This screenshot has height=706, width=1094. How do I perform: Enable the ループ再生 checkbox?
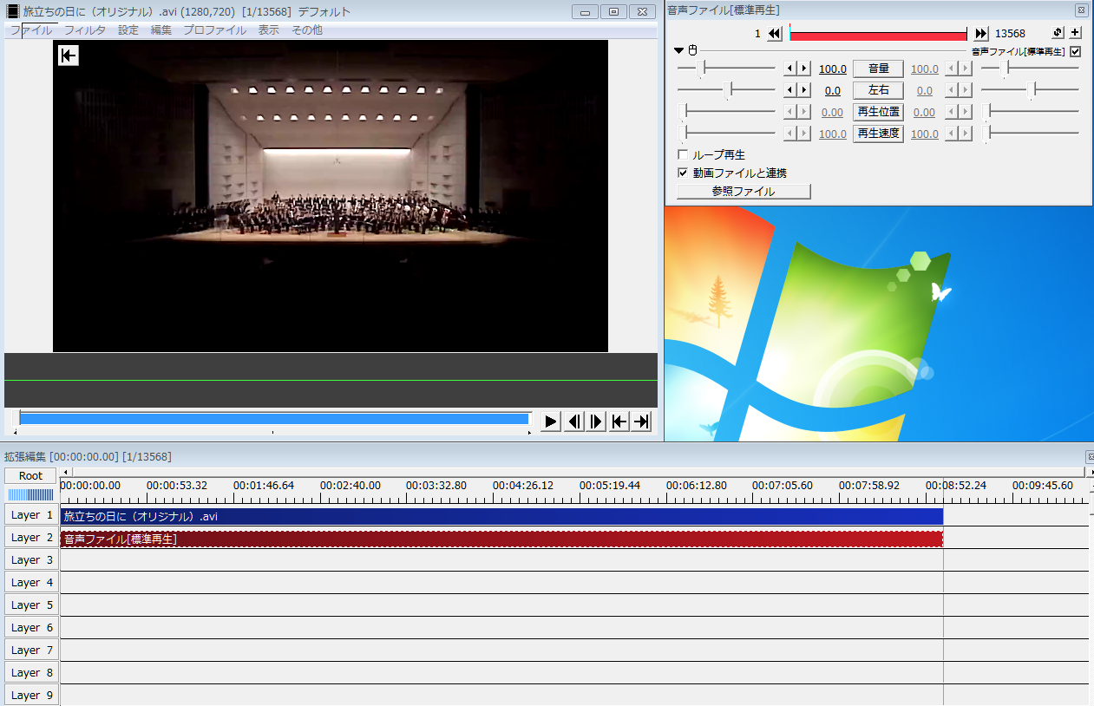point(683,154)
